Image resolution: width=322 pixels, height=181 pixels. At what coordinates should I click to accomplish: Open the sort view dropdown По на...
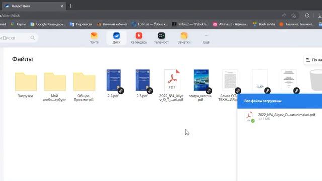pyautogui.click(x=313, y=60)
